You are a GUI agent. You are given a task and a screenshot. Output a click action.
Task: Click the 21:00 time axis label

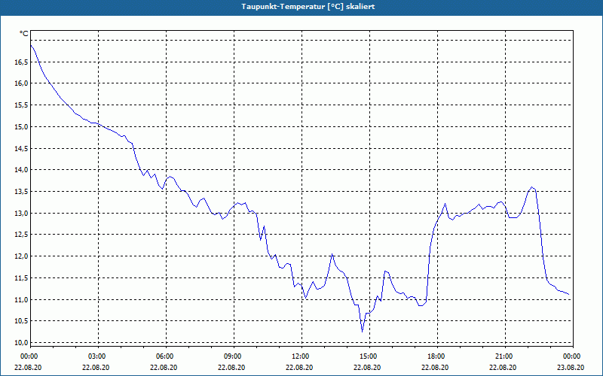[x=504, y=356]
